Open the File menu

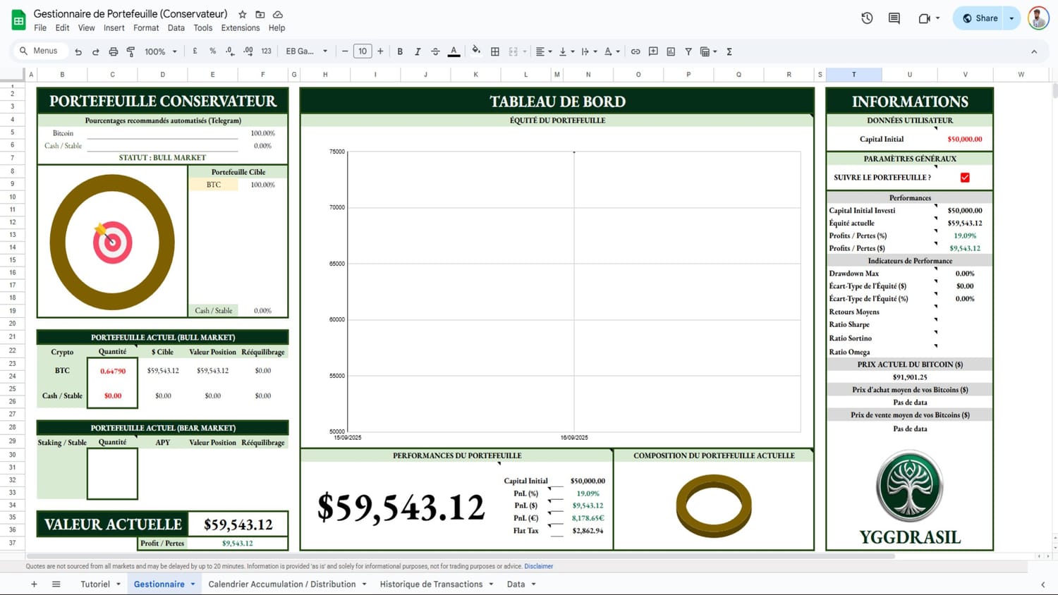(40, 28)
